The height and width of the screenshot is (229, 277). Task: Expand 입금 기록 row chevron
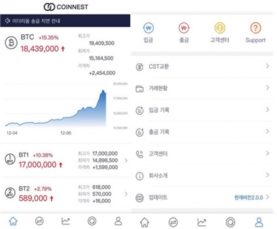pyautogui.click(x=268, y=110)
